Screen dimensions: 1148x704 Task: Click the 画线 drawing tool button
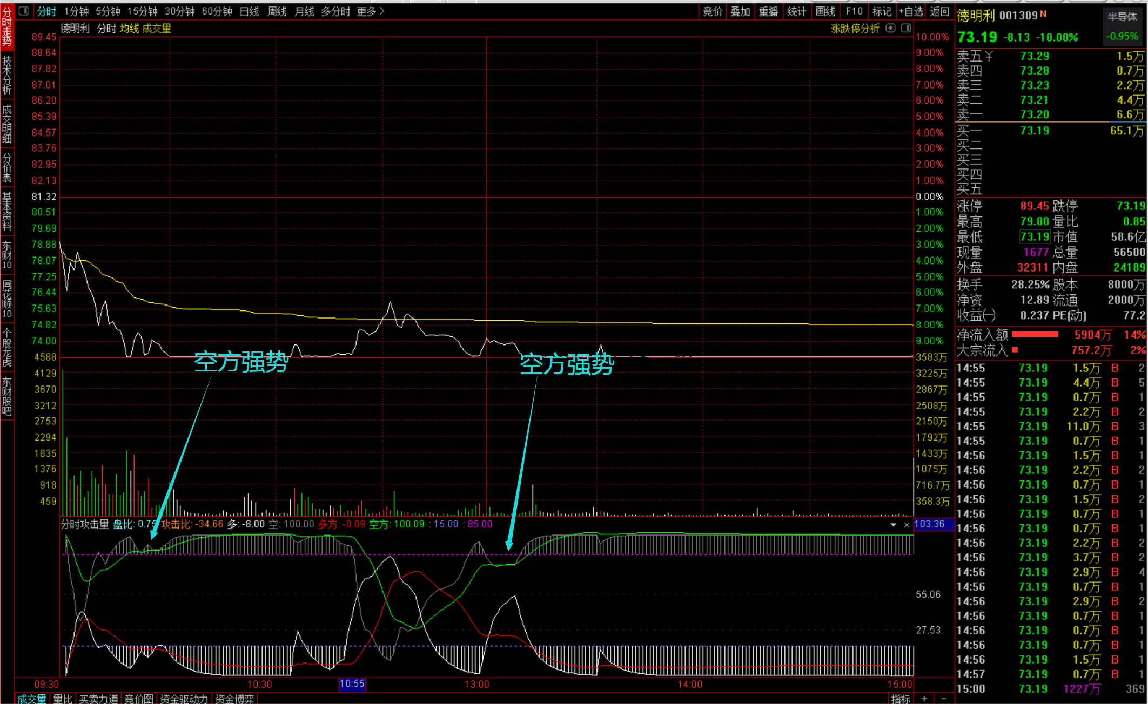pyautogui.click(x=825, y=11)
